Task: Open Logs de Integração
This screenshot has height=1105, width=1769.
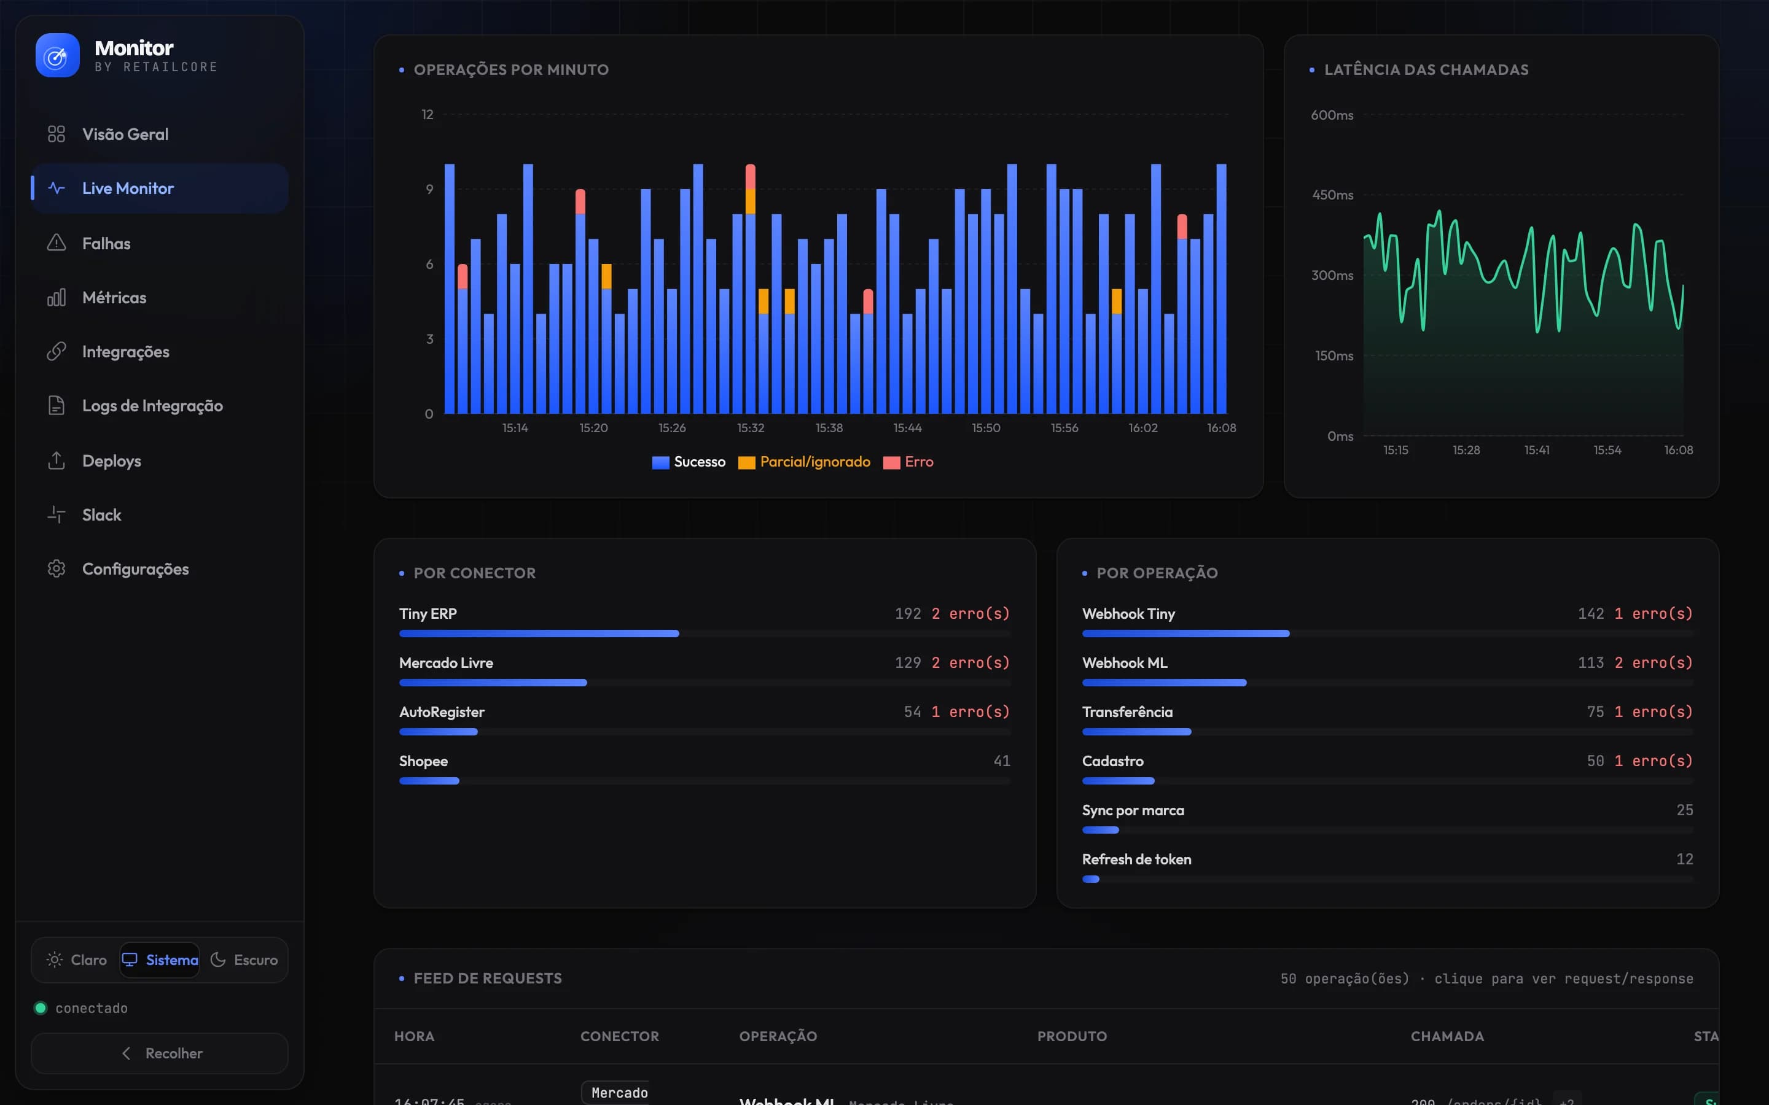Action: 159,405
